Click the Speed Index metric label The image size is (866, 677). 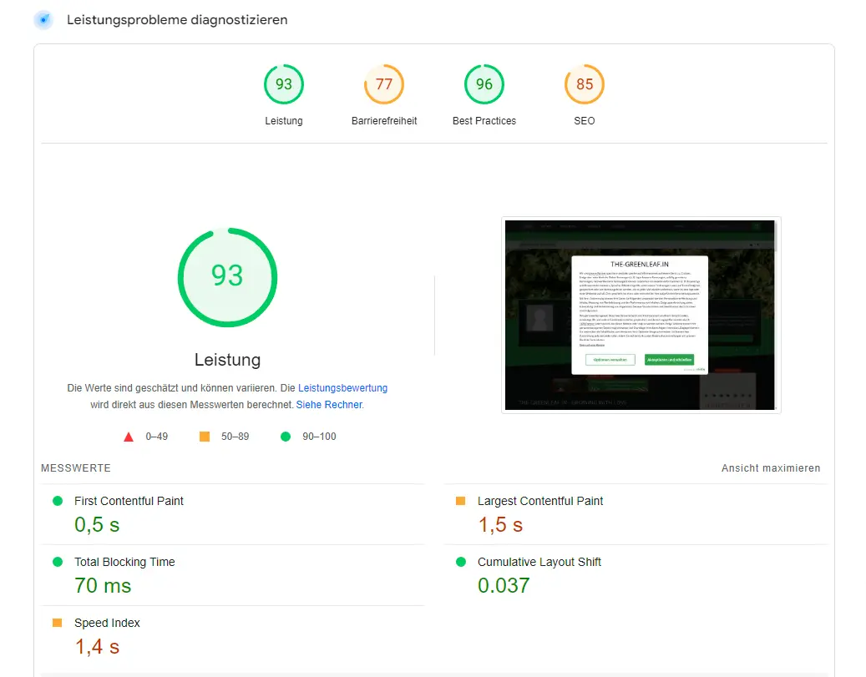(x=107, y=623)
